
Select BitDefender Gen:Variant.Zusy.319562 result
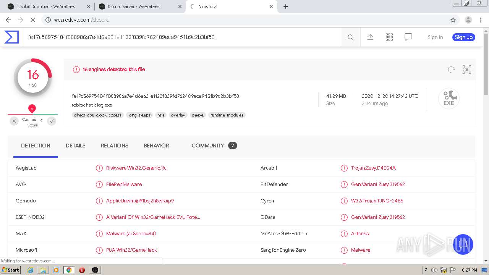pos(378,184)
